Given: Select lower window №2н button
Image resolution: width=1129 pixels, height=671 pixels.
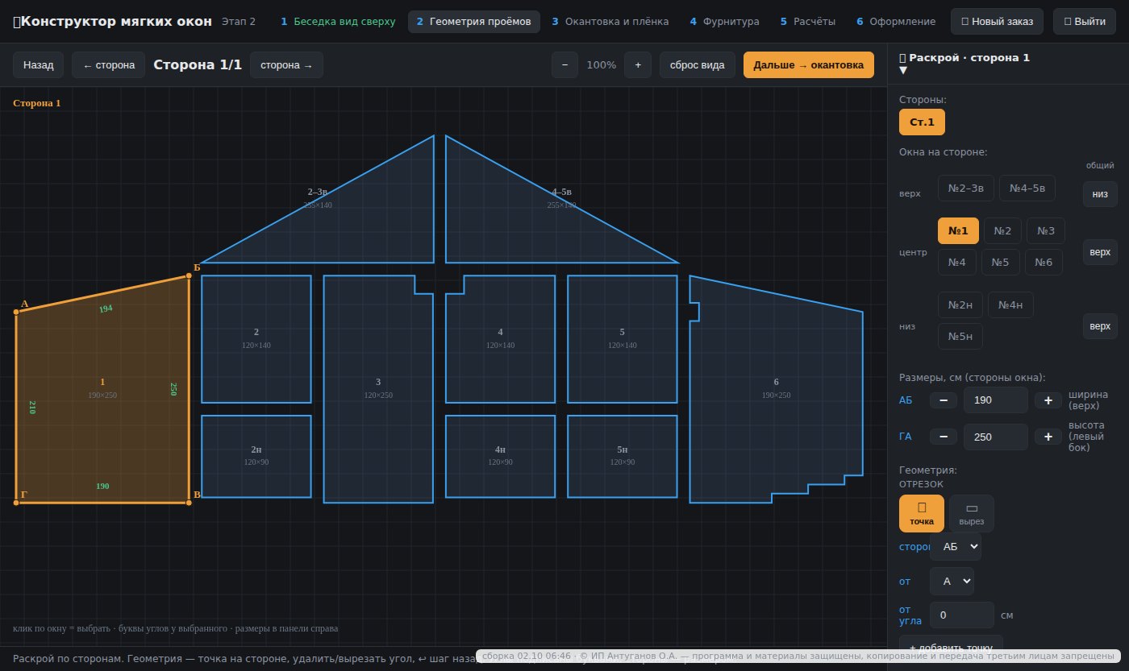Looking at the screenshot, I should coord(960,304).
